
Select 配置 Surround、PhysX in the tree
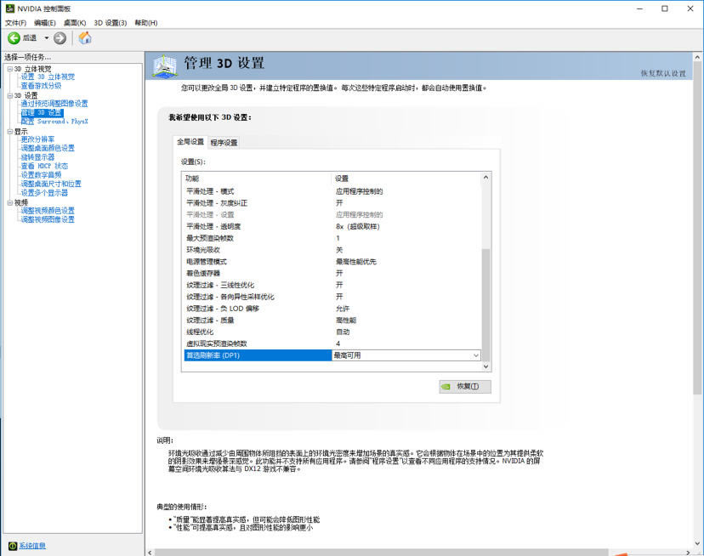tap(54, 122)
